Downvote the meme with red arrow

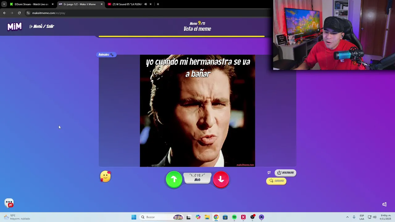point(221,179)
